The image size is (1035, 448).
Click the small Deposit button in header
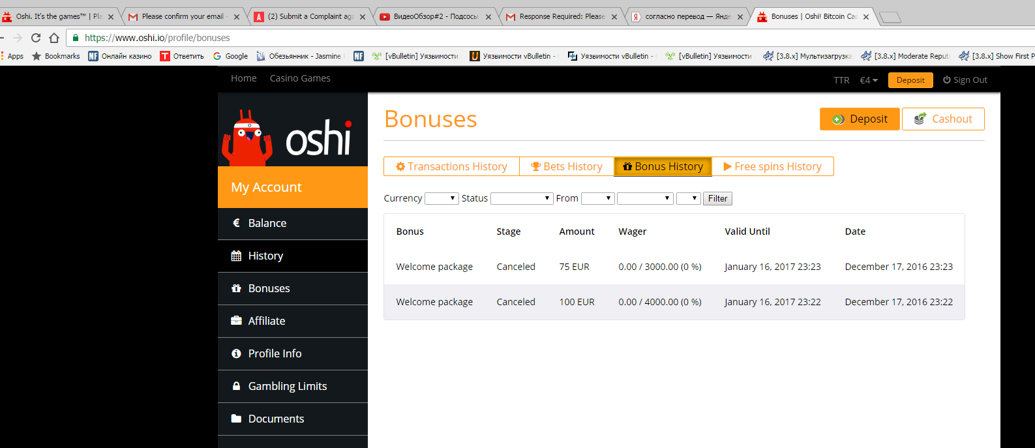click(x=910, y=80)
